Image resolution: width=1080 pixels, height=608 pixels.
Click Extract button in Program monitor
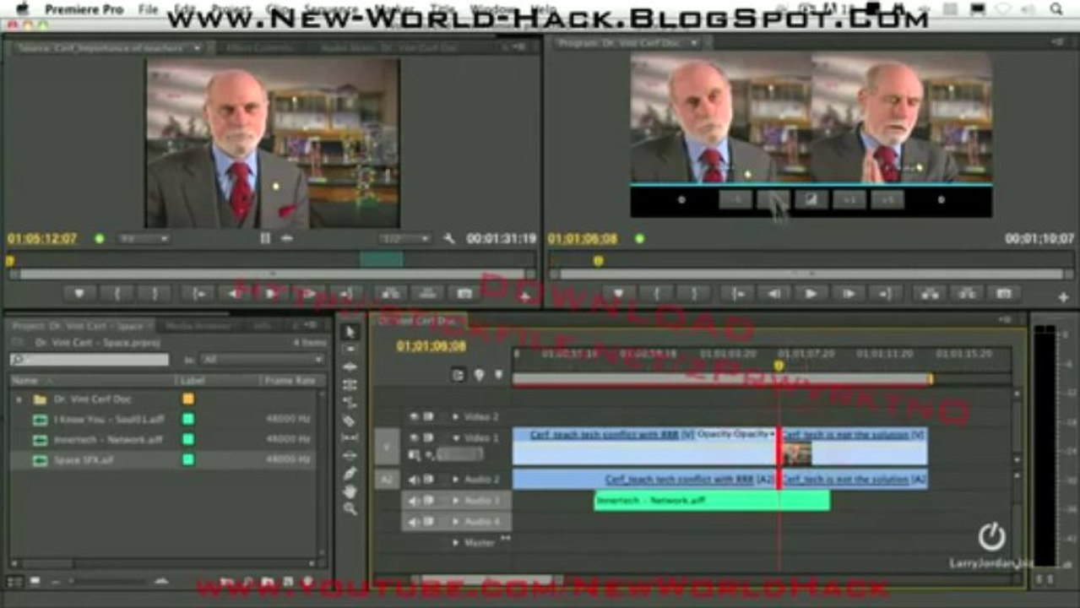tap(966, 294)
